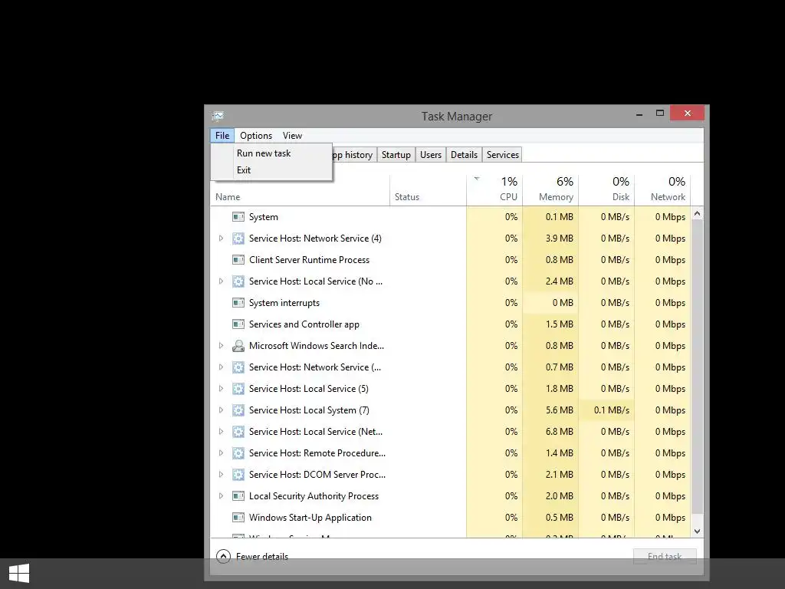Switch to the Services tab
Screen dimensions: 785x589
click(503, 155)
